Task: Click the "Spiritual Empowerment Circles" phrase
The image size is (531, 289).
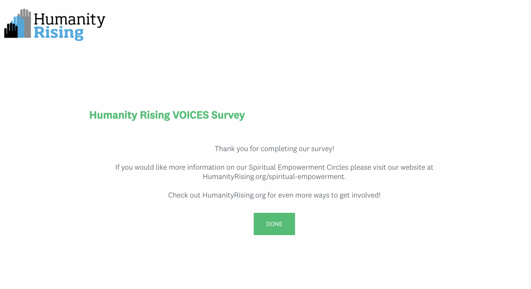Action: click(x=298, y=168)
